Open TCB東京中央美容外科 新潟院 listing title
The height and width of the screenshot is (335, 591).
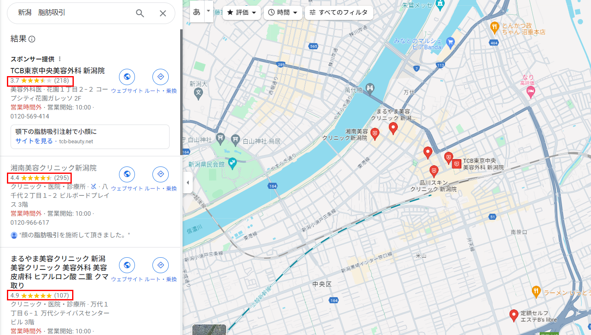57,71
